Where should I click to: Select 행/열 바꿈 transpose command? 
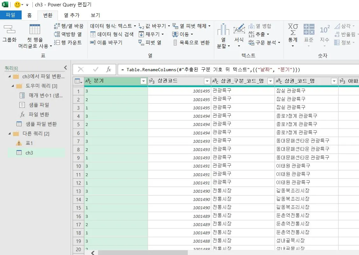pyautogui.click(x=69, y=26)
